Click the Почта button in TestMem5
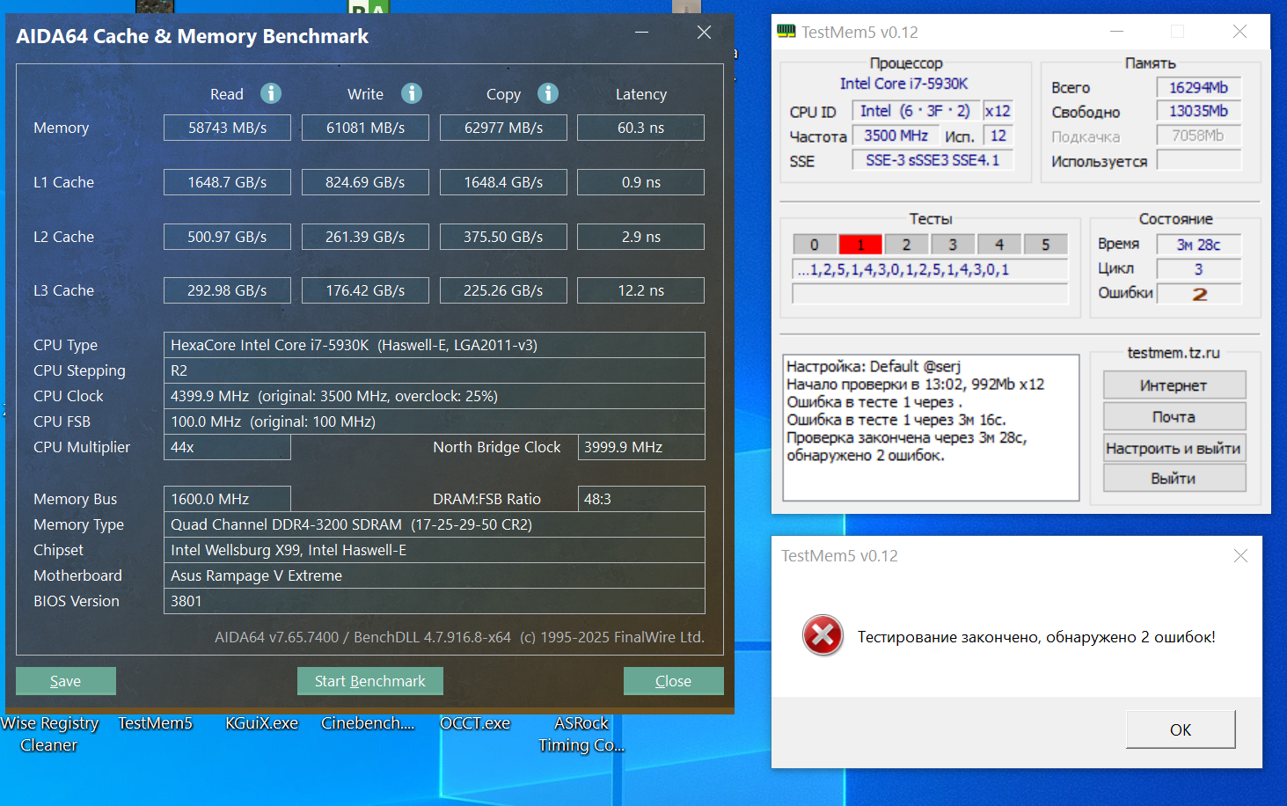The height and width of the screenshot is (806, 1287). [1174, 417]
